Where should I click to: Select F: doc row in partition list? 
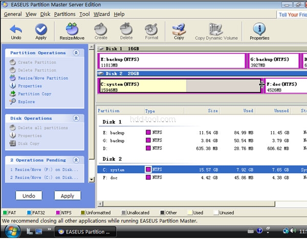(x=202, y=177)
